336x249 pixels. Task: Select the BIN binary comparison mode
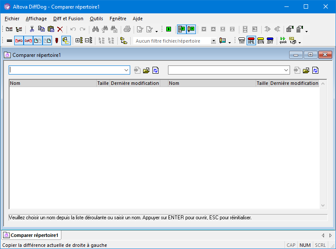pyautogui.click(x=260, y=40)
